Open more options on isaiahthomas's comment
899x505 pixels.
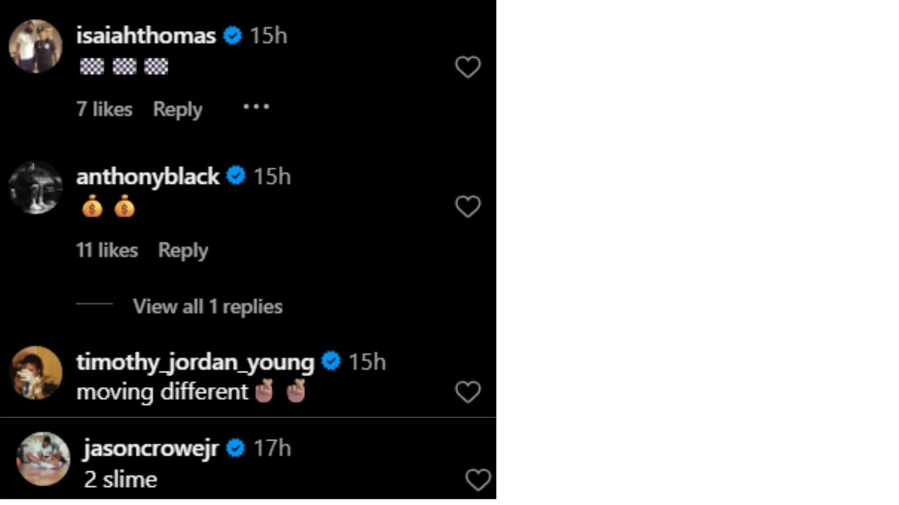(x=256, y=107)
